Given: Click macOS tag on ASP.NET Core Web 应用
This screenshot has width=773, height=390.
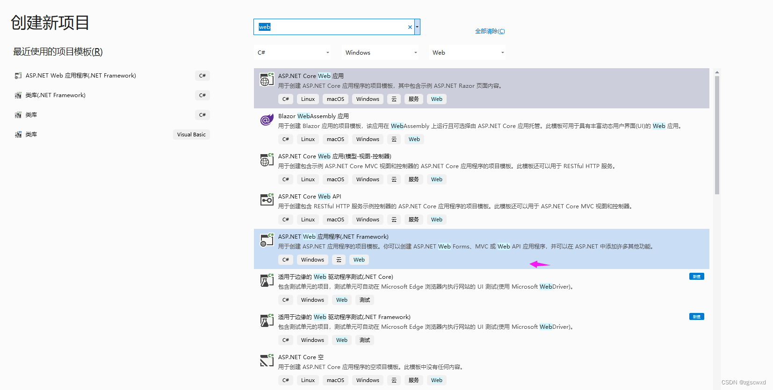Looking at the screenshot, I should [x=335, y=99].
